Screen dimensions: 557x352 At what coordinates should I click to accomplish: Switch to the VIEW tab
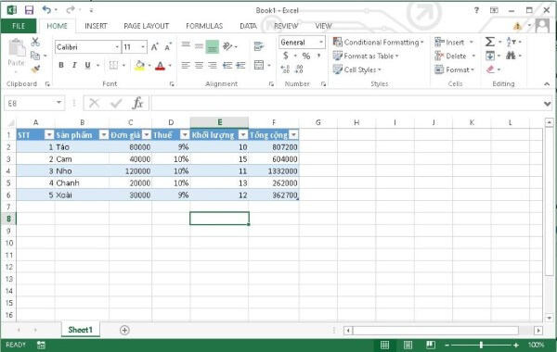pyautogui.click(x=323, y=26)
